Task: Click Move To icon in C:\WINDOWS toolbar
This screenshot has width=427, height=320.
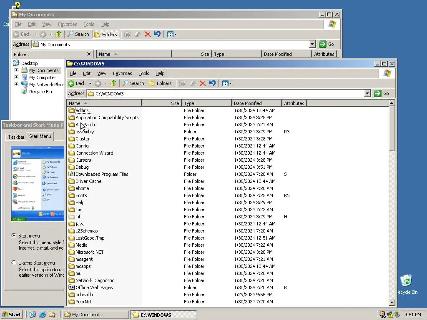Action: [183, 83]
